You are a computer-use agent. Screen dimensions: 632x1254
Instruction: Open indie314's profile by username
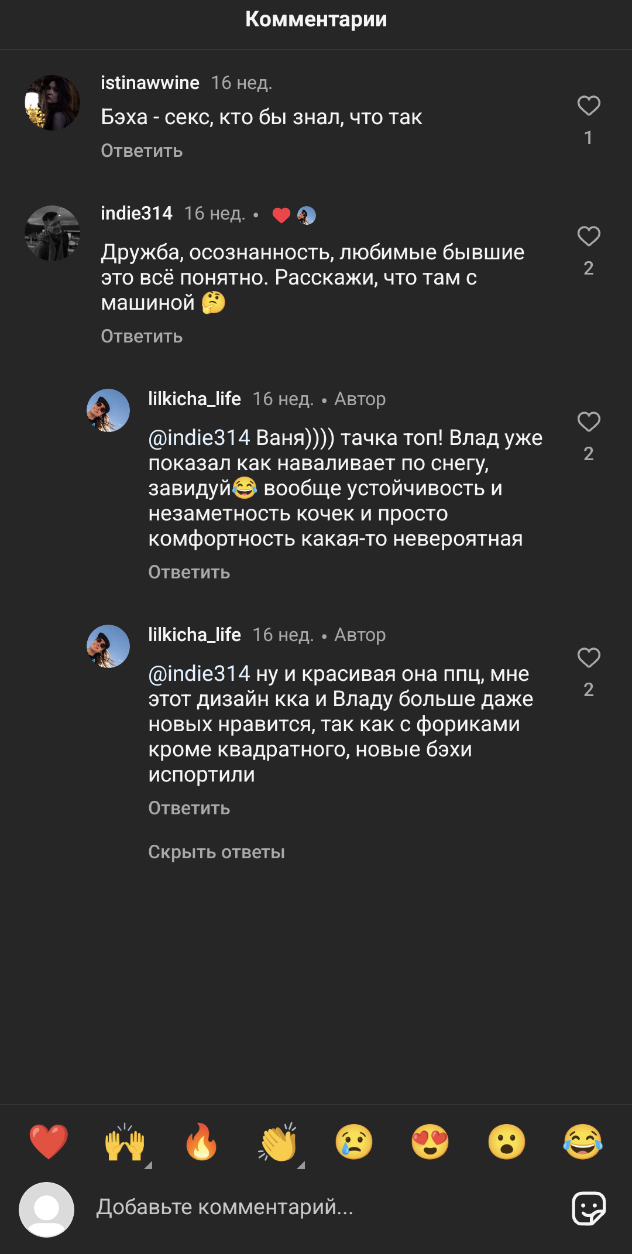pos(136,214)
